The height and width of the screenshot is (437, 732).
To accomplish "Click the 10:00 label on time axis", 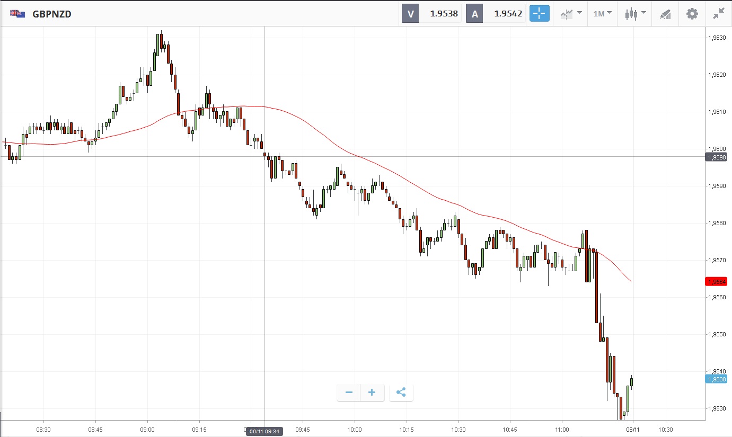I will click(x=355, y=430).
